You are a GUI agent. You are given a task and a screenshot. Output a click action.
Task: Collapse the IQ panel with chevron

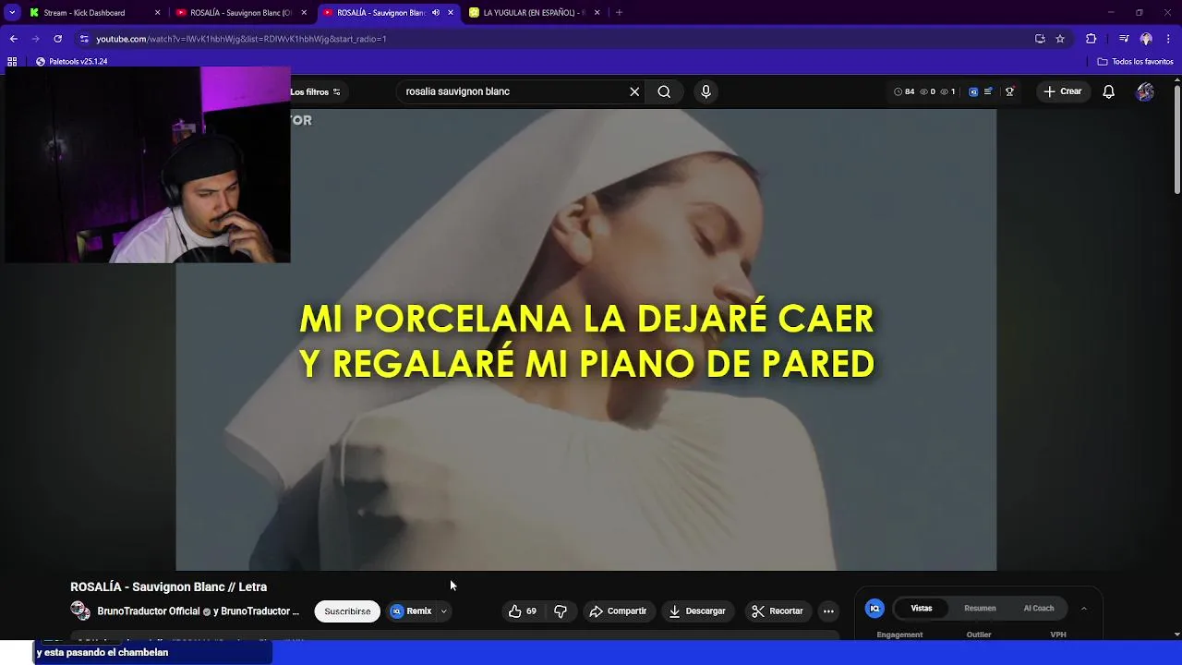point(1083,609)
